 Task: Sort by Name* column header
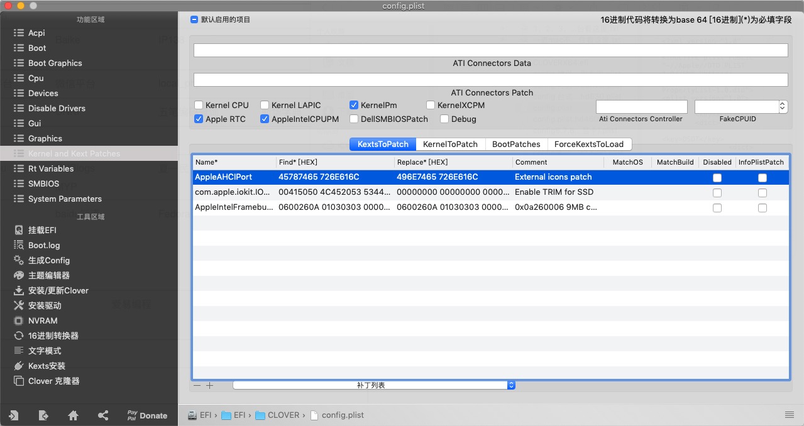[x=234, y=162]
